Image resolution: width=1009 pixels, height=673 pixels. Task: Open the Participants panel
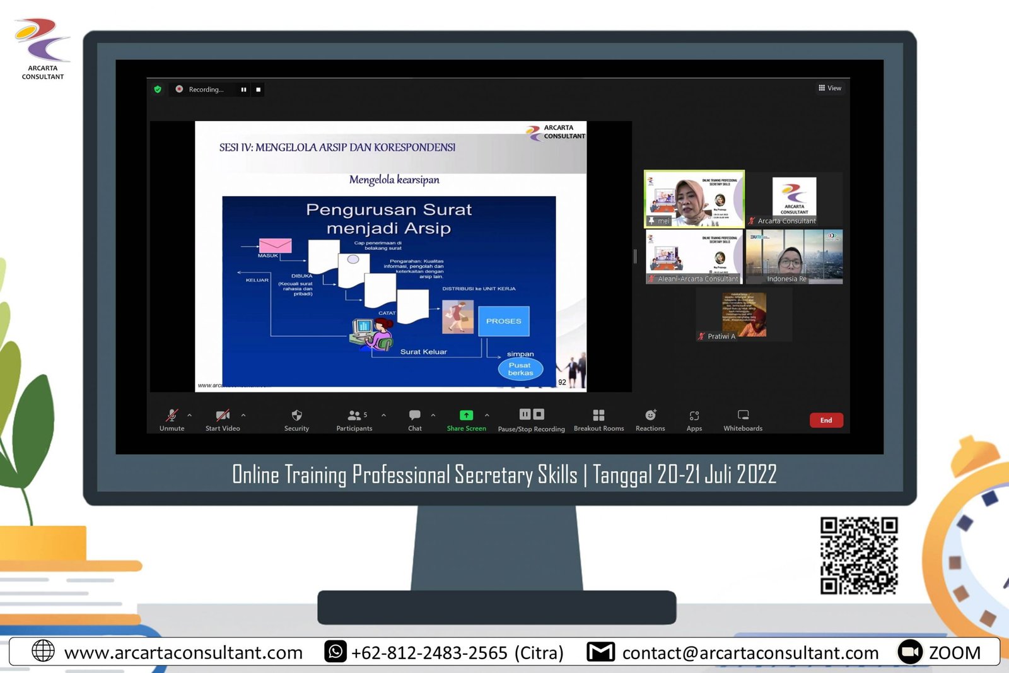pos(354,416)
